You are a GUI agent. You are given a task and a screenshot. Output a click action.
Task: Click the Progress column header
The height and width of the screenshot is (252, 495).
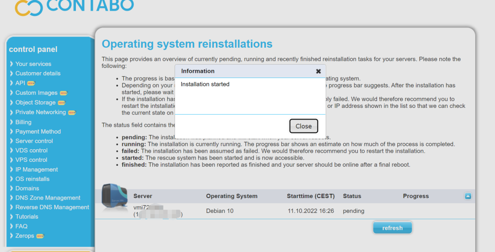pyautogui.click(x=416, y=196)
